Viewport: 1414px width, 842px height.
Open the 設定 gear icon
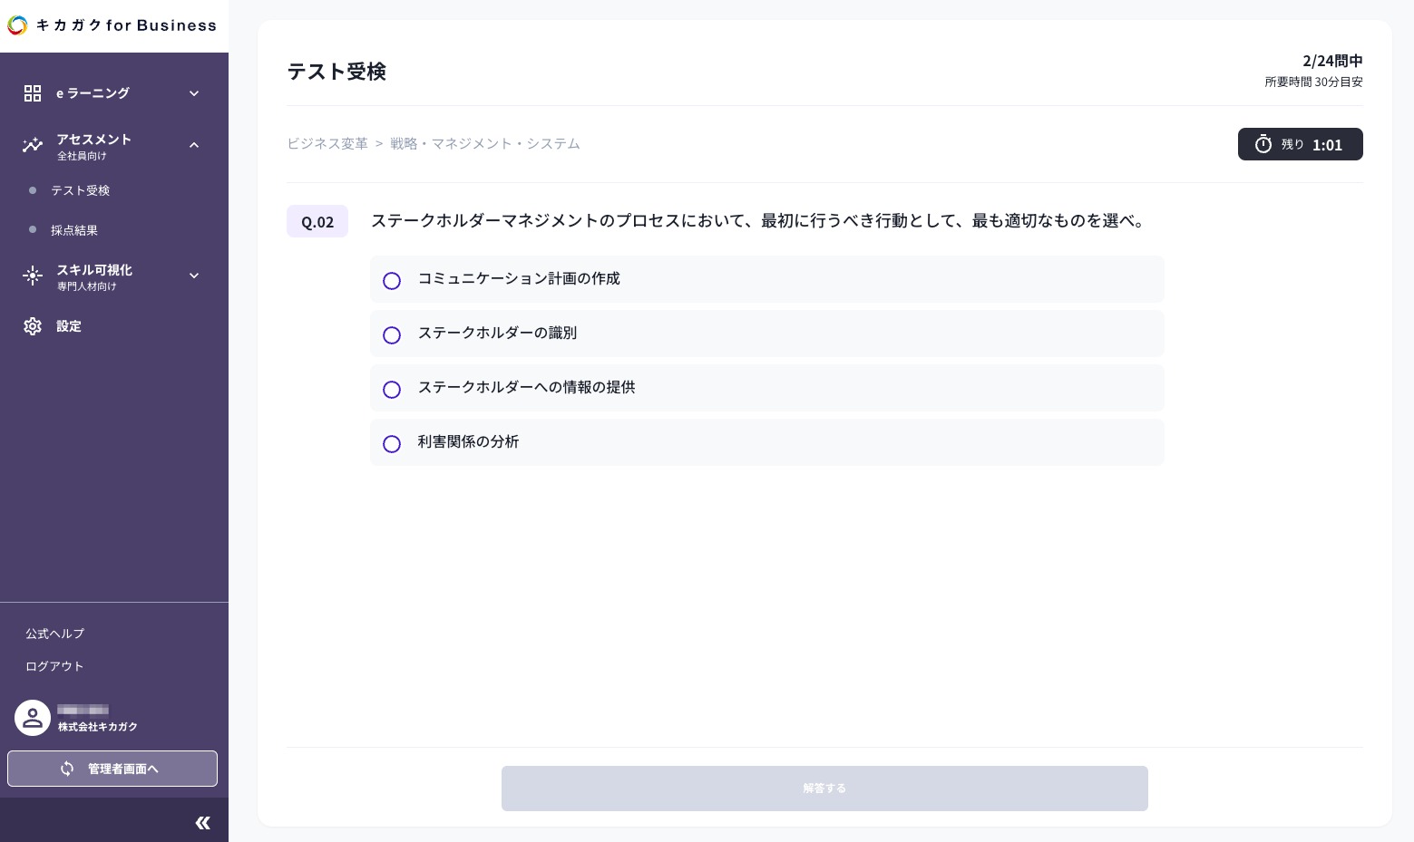(33, 326)
